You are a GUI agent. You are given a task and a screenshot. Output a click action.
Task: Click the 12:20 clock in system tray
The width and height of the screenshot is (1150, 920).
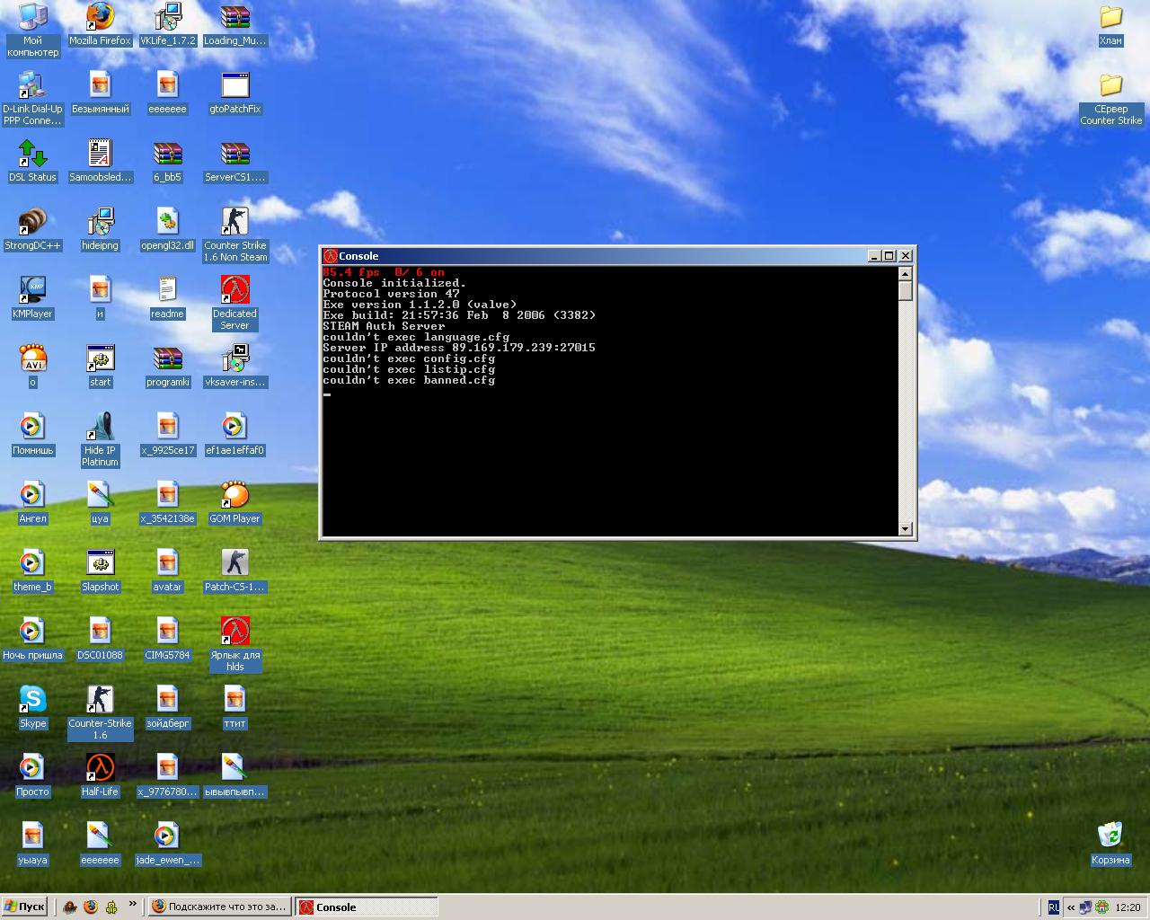1128,907
